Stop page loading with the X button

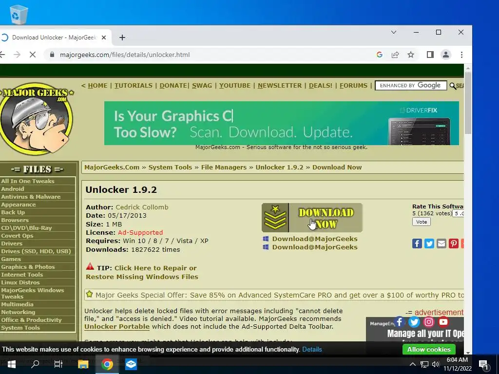(33, 55)
